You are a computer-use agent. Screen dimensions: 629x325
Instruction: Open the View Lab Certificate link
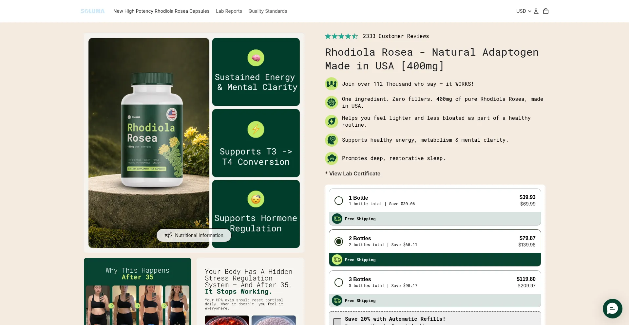click(353, 173)
